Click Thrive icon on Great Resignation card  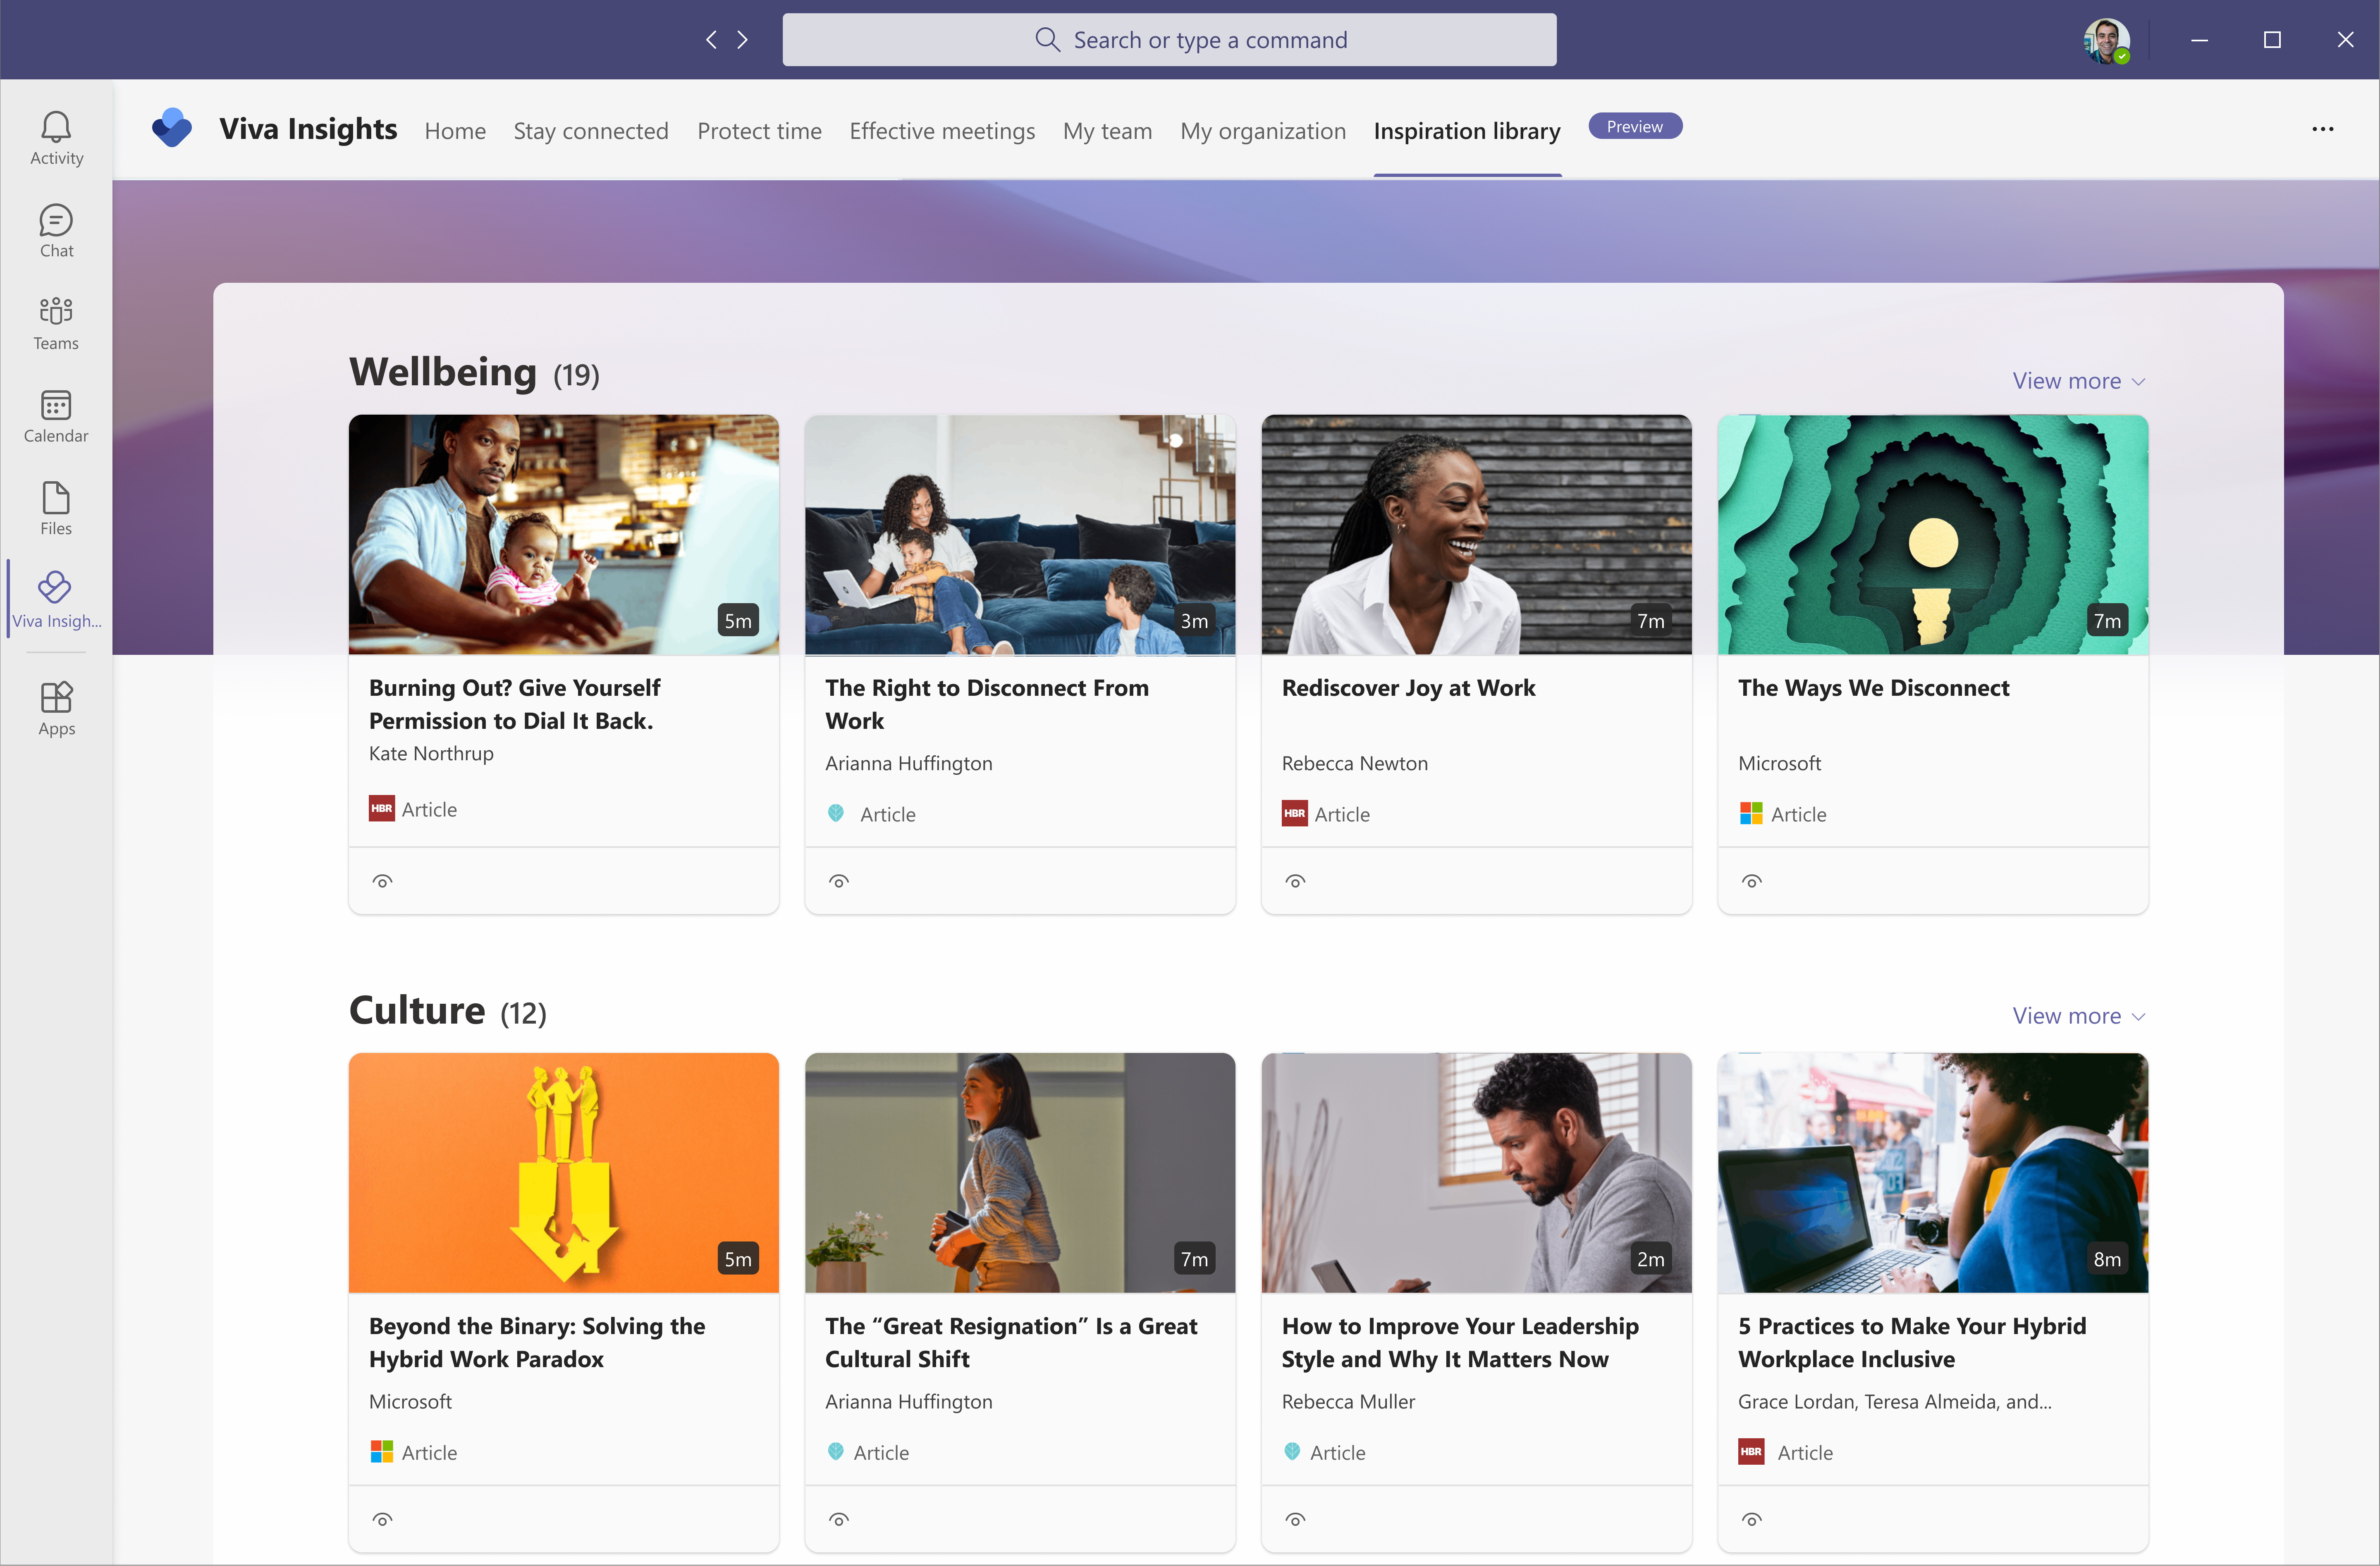[836, 1451]
